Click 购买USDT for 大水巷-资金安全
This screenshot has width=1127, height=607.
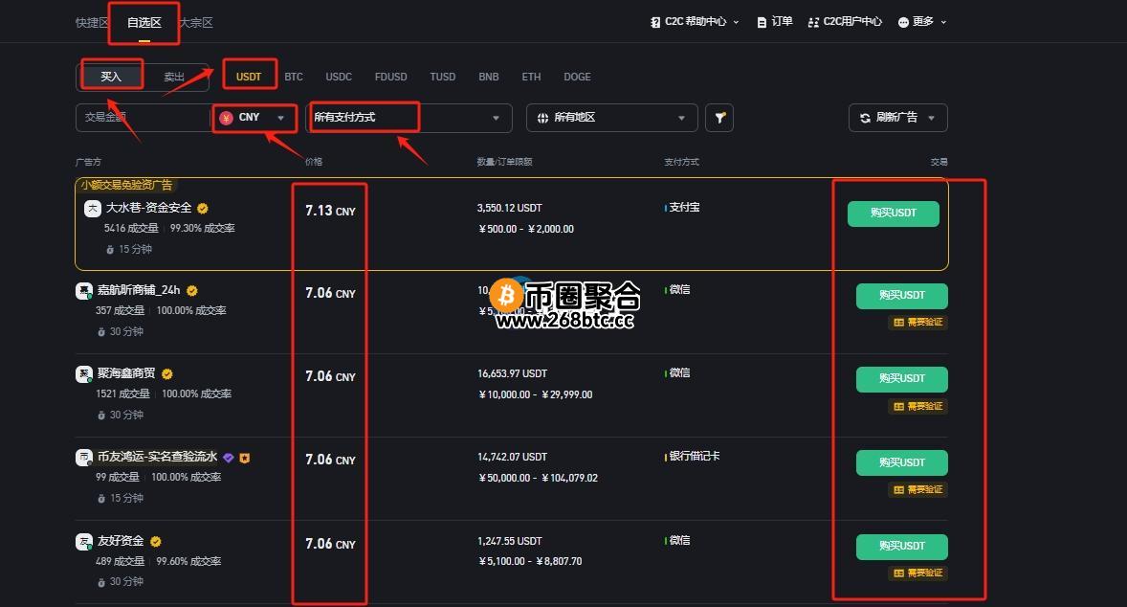pyautogui.click(x=893, y=214)
